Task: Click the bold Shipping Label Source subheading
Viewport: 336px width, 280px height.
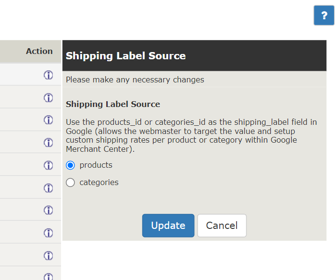Action: [x=113, y=104]
